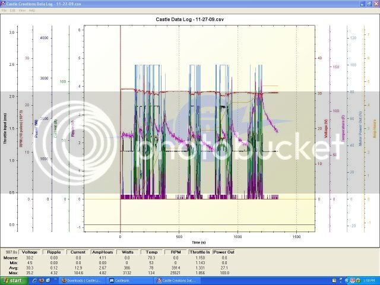Viewport: 380px width, 285px height.
Task: Toggle the AmpHours series button
Action: tap(103, 252)
